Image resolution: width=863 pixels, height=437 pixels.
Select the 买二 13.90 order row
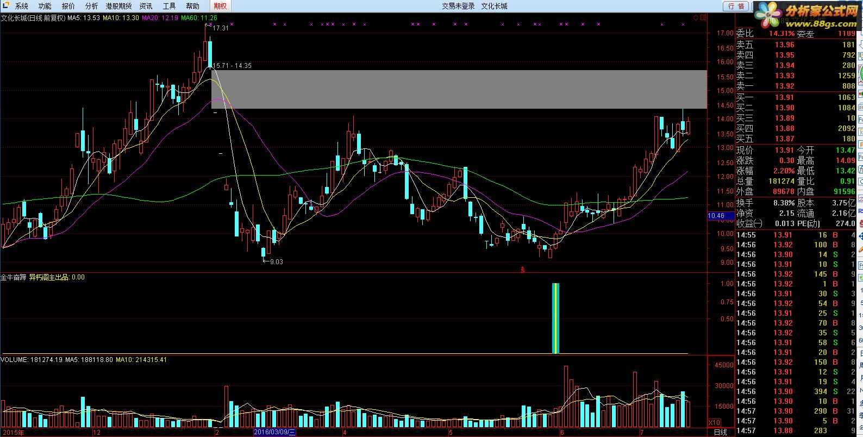click(x=796, y=108)
